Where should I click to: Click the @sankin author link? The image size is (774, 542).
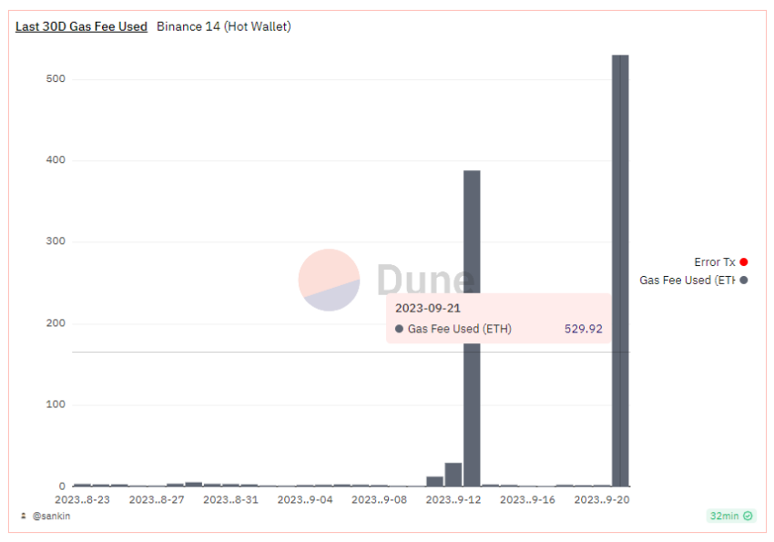tap(51, 516)
